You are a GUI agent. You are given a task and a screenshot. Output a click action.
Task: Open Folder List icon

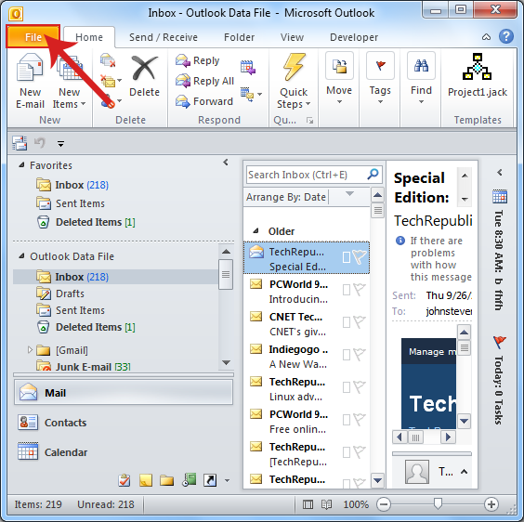point(166,480)
